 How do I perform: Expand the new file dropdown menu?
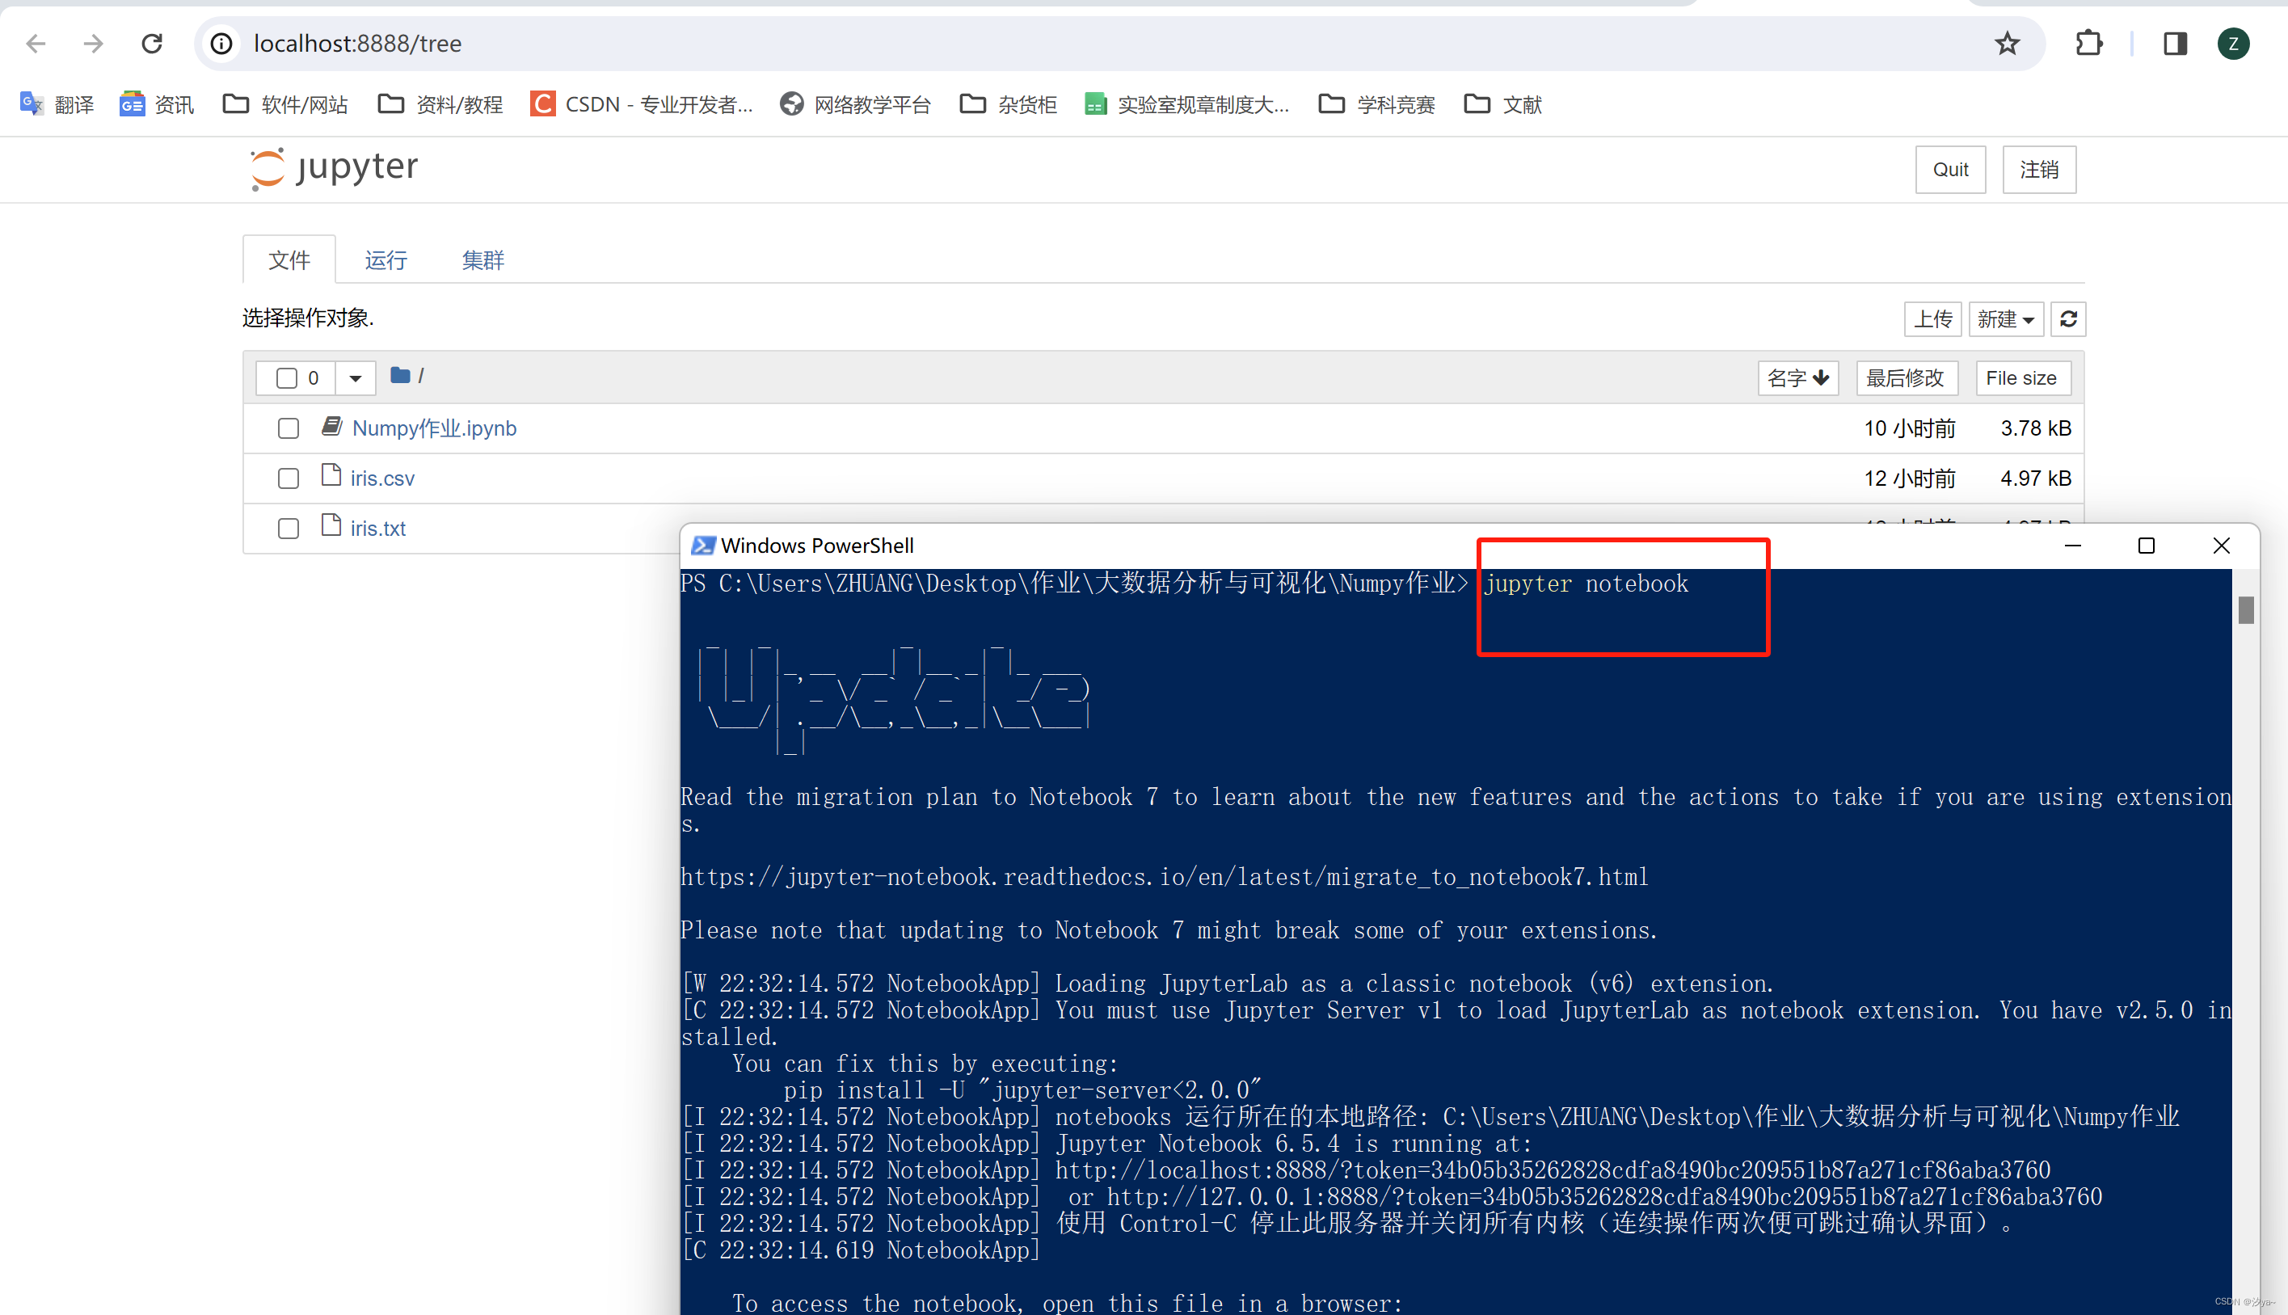(x=2005, y=318)
